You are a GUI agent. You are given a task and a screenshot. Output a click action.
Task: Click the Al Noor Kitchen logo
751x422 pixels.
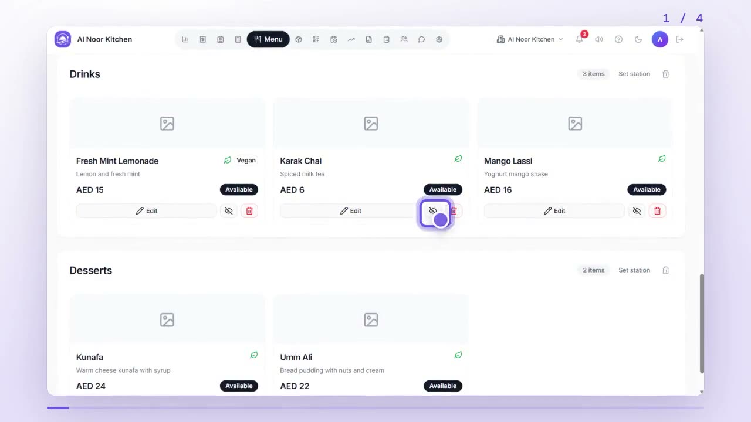tap(63, 39)
